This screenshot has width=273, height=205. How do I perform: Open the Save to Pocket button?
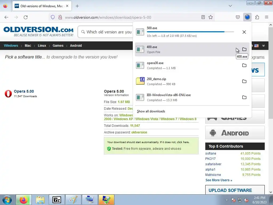tap(238, 17)
